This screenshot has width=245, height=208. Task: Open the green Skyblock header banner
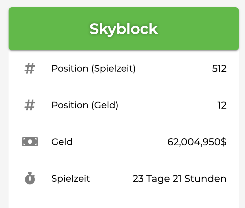pyautogui.click(x=124, y=29)
